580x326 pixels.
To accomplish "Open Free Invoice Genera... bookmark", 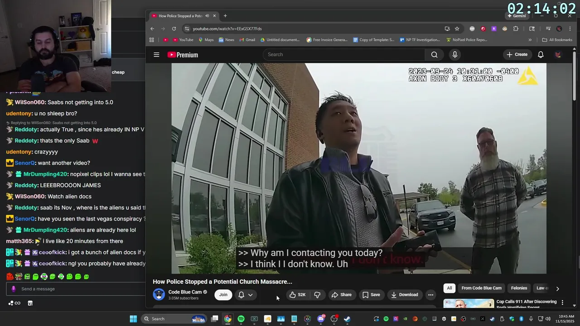I will (327, 40).
